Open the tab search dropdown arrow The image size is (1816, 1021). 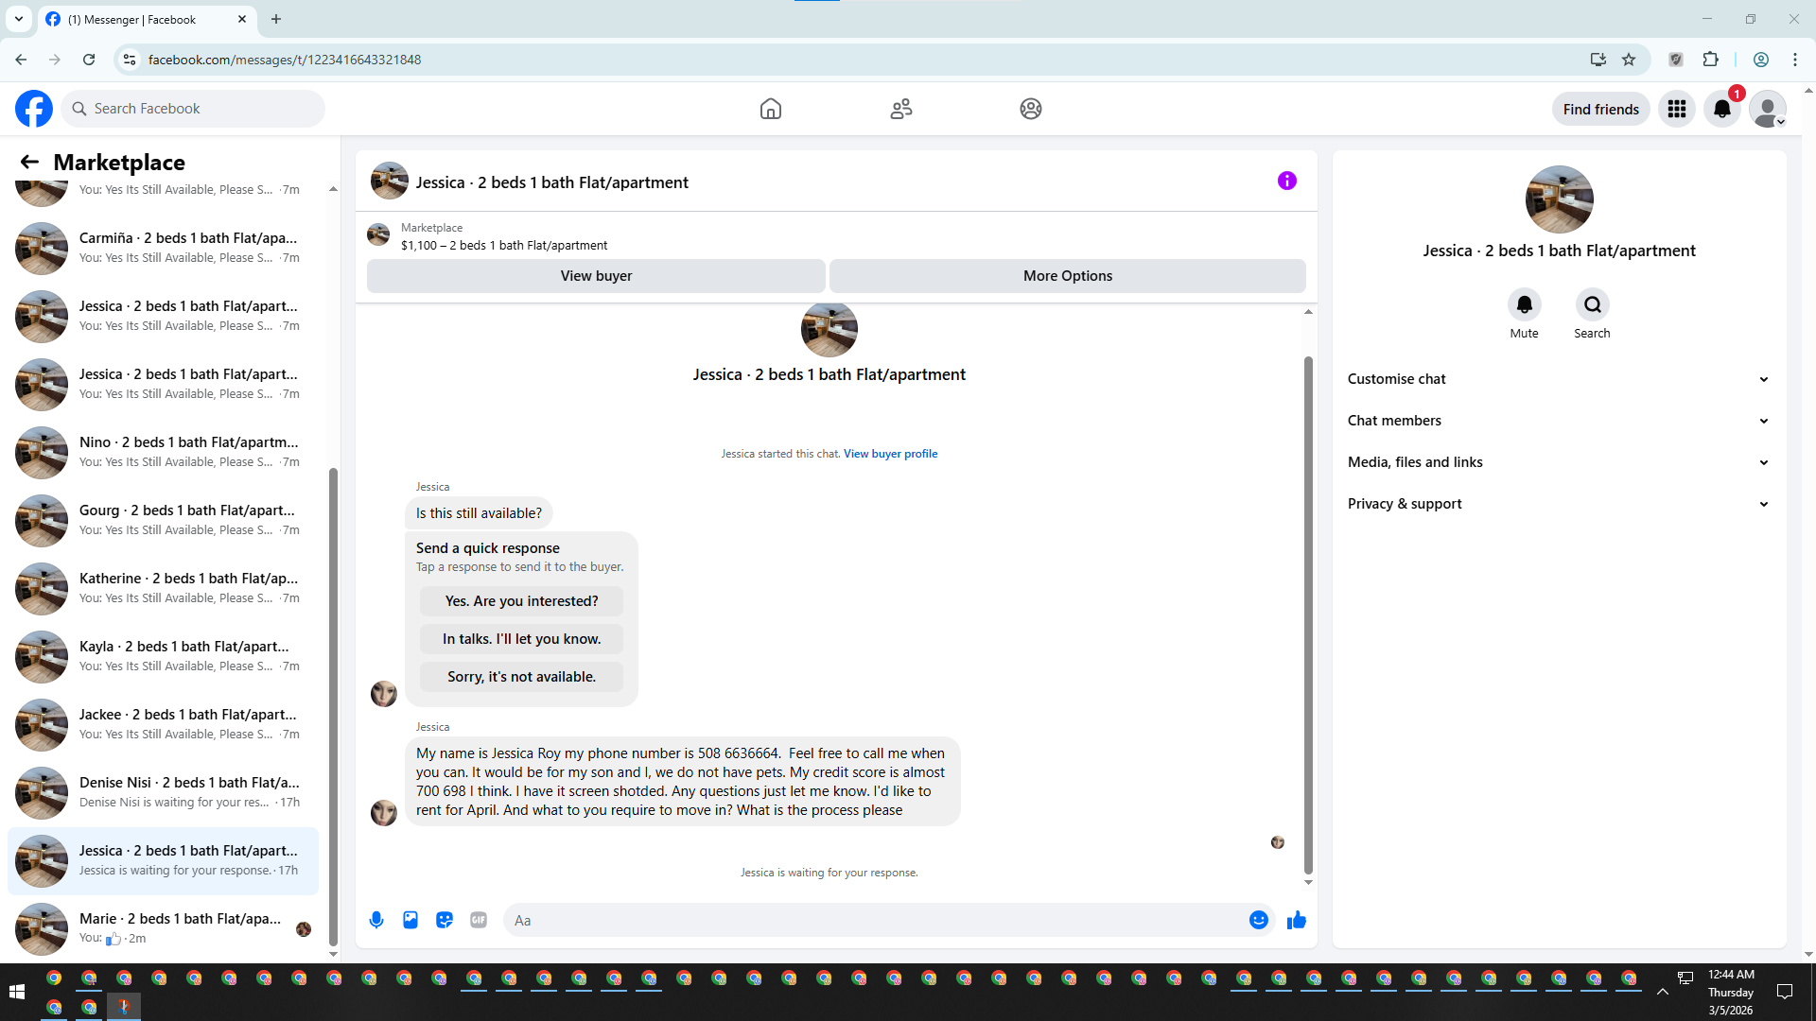coord(19,19)
